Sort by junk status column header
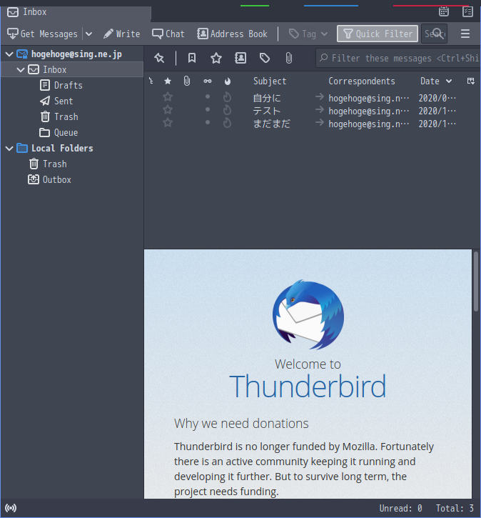The height and width of the screenshot is (518, 481). (228, 81)
